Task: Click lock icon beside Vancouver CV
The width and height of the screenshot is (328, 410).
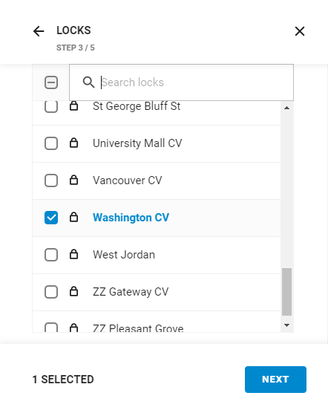Action: (74, 180)
